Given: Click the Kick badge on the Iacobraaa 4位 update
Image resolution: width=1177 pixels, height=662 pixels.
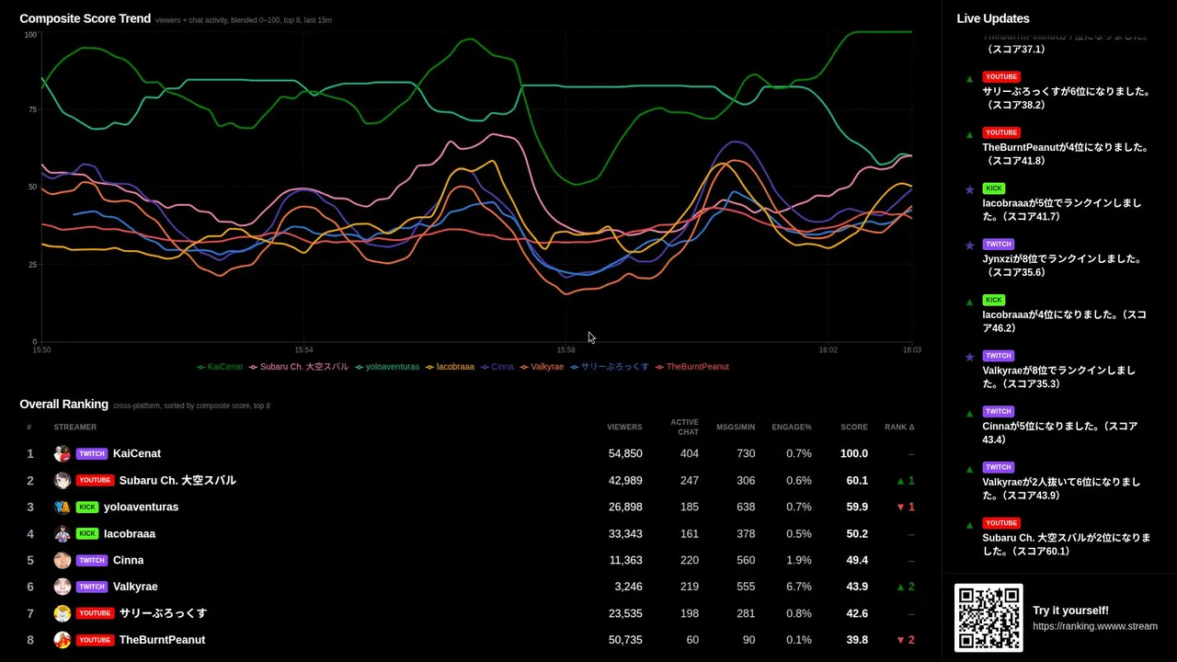Looking at the screenshot, I should click(994, 300).
